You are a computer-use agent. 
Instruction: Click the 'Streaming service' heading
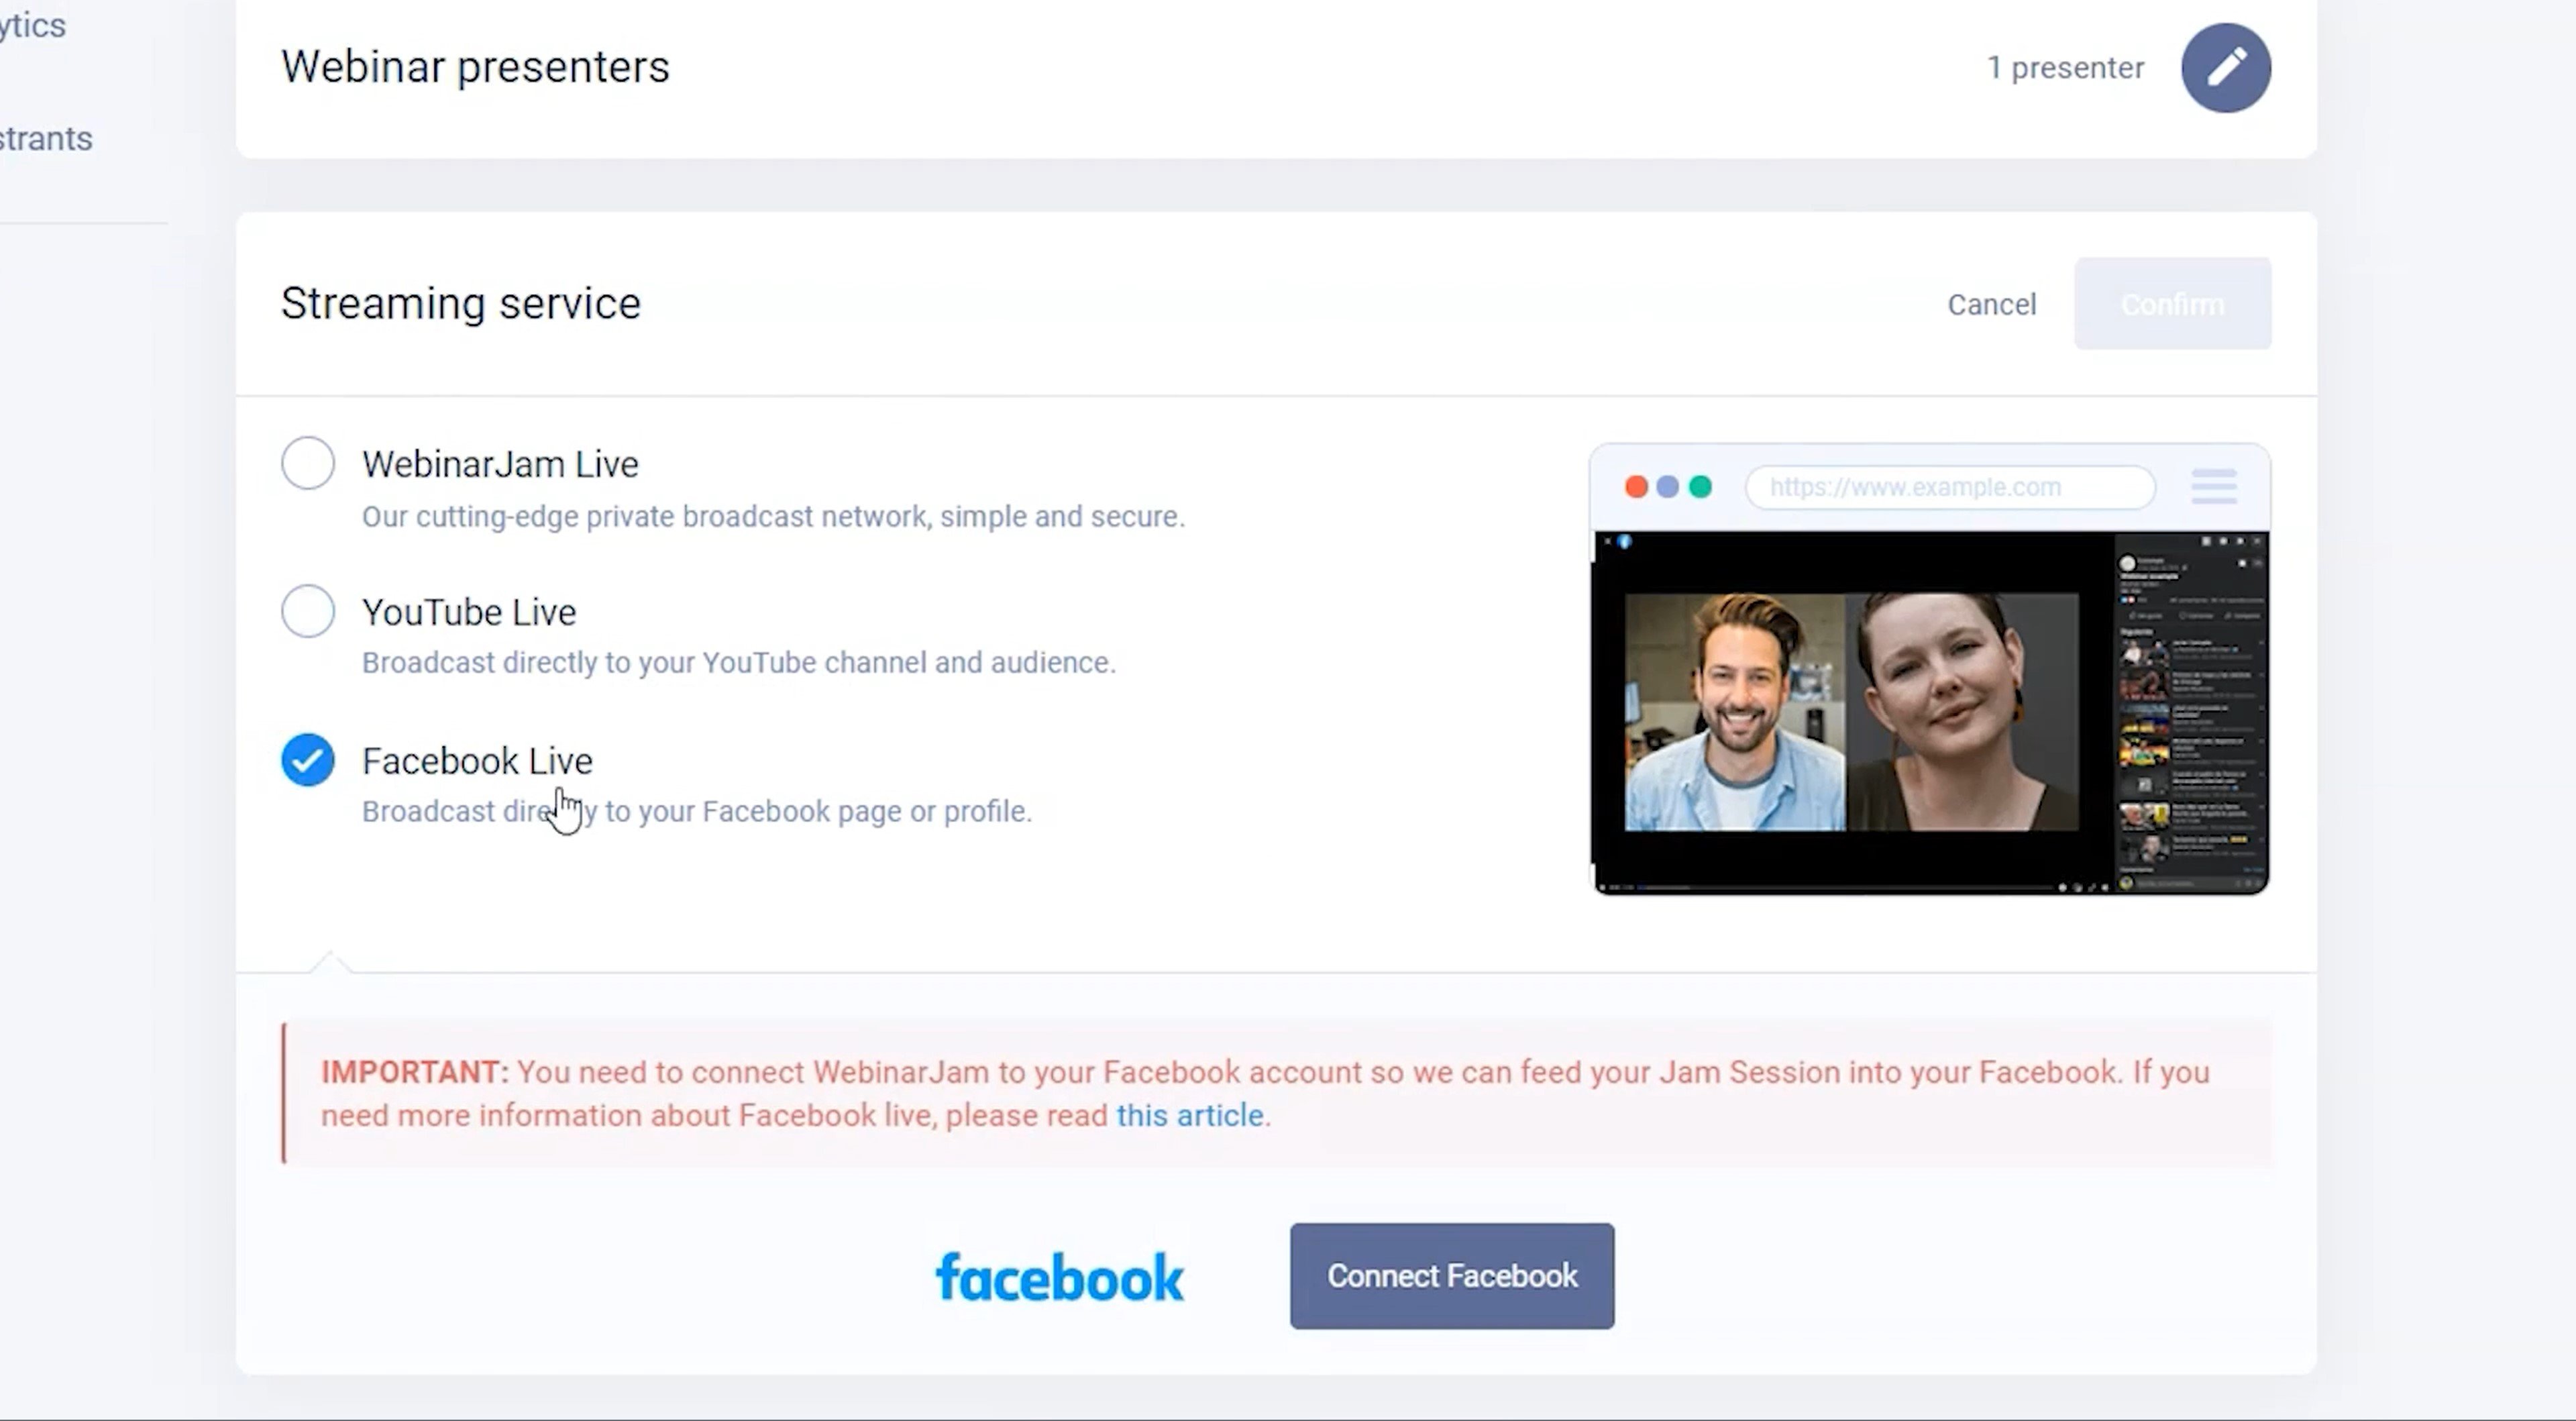pyautogui.click(x=461, y=303)
